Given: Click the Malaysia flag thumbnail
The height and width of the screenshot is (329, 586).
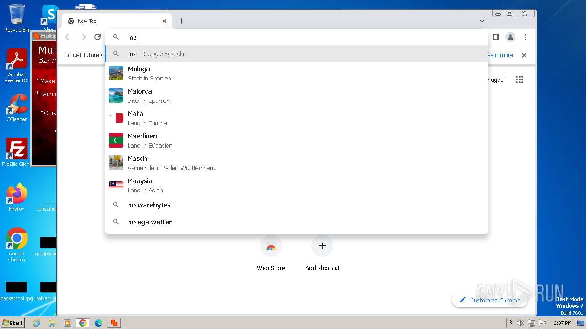Looking at the screenshot, I should [116, 185].
